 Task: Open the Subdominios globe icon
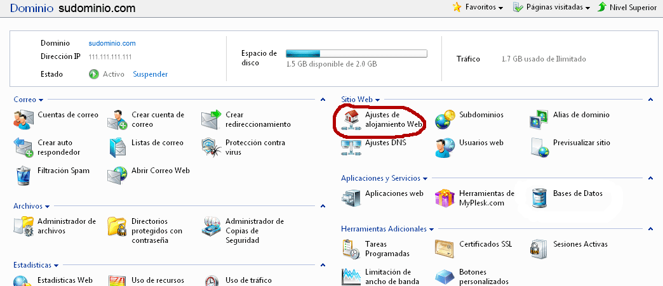pyautogui.click(x=445, y=120)
